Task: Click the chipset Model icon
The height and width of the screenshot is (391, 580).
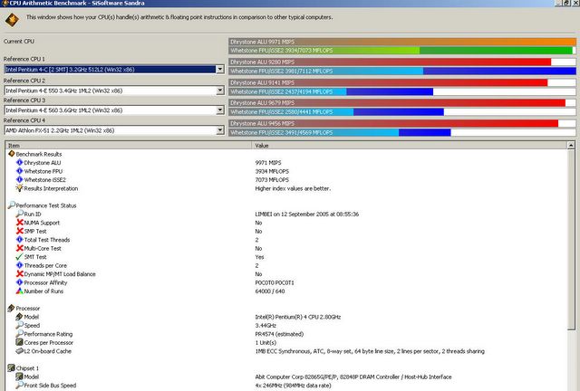Action: pyautogui.click(x=20, y=377)
